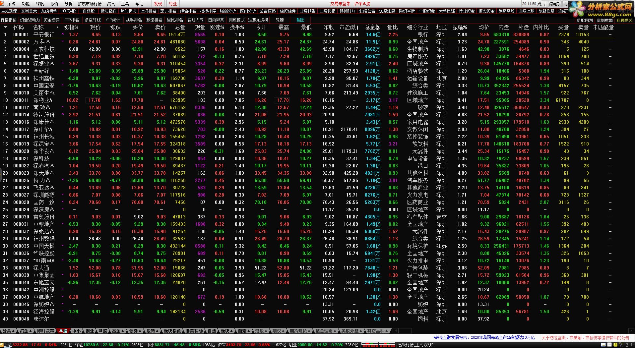Select the 万 科A stock row
The height and width of the screenshot is (348, 635).
307,42
